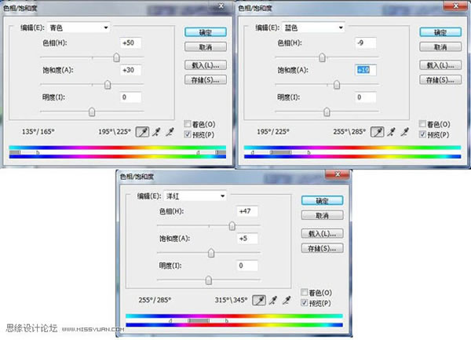Click gray range bar between color strips, Blue (蓝色) dialog
Screen dimensions: 471x340
tap(281, 152)
